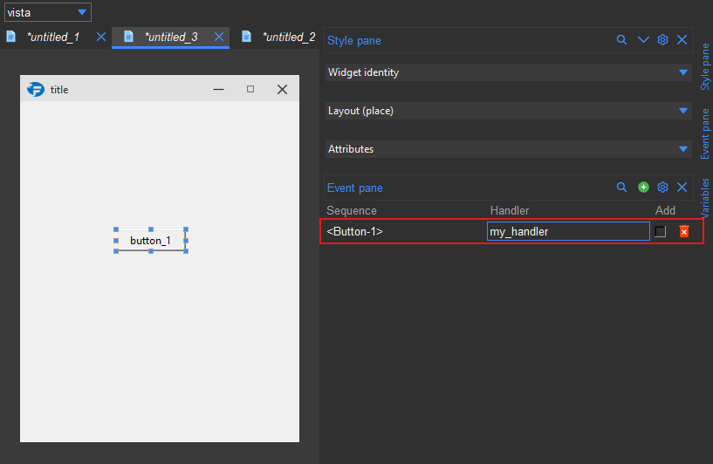Open the Variables side tab
Viewport: 713px width, 464px height.
tap(705, 198)
